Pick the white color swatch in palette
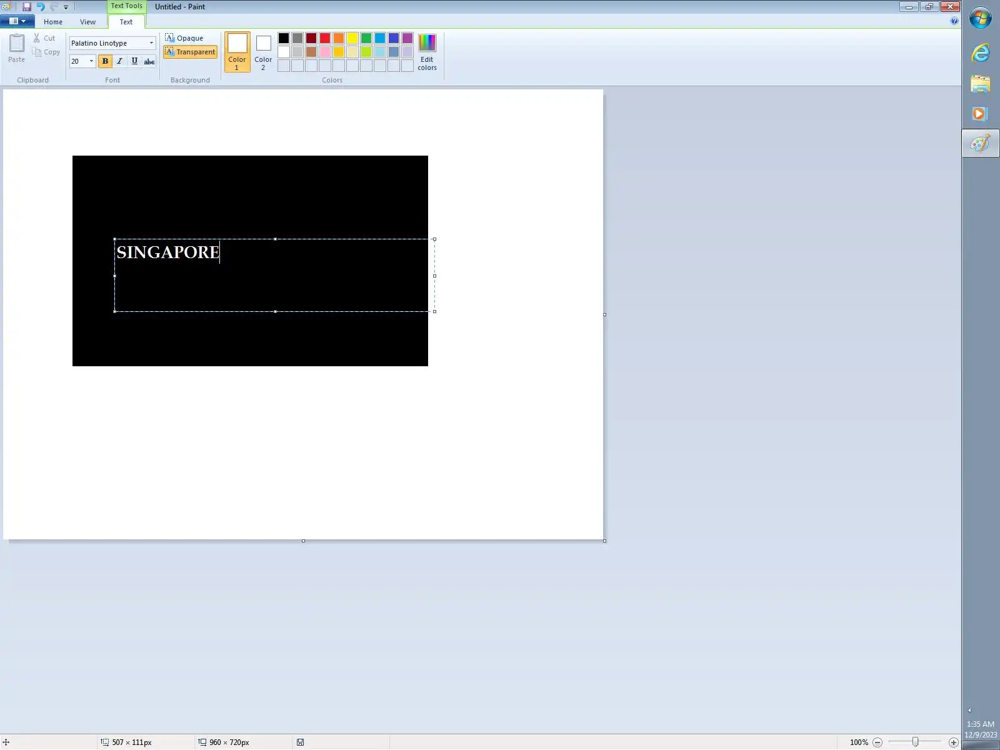This screenshot has height=750, width=1000. coord(284,52)
